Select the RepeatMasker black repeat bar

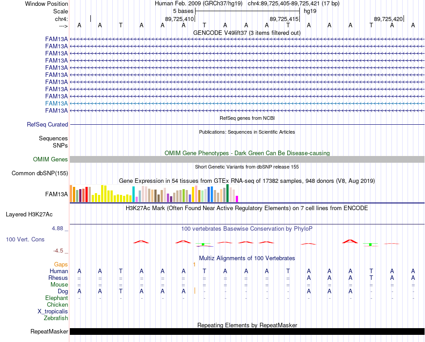(247, 331)
